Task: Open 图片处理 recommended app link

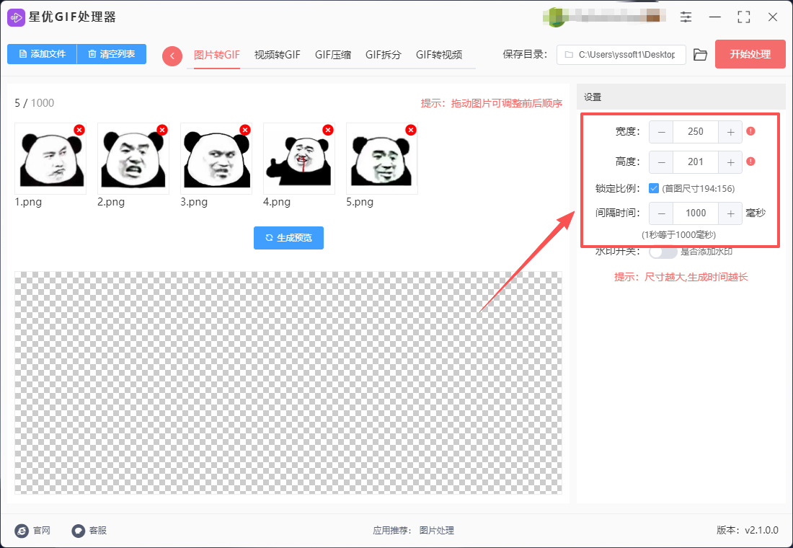Action: coord(436,530)
